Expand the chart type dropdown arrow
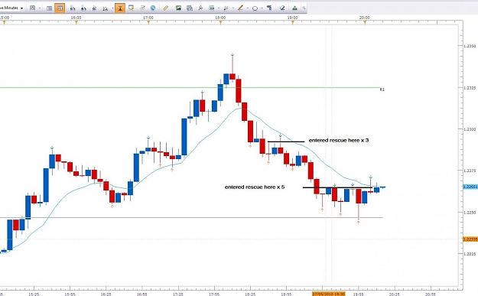The width and height of the screenshot is (478, 296). (40, 8)
